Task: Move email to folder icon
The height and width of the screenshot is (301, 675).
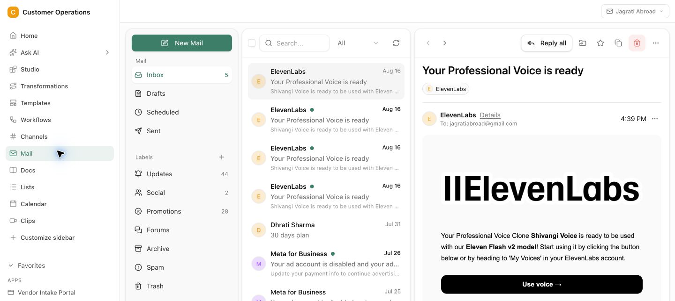Action: tap(583, 43)
